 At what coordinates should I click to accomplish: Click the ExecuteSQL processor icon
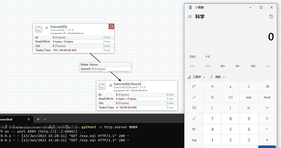(x=39, y=29)
